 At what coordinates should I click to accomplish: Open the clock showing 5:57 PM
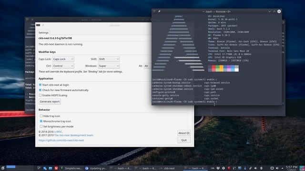tap(291, 168)
